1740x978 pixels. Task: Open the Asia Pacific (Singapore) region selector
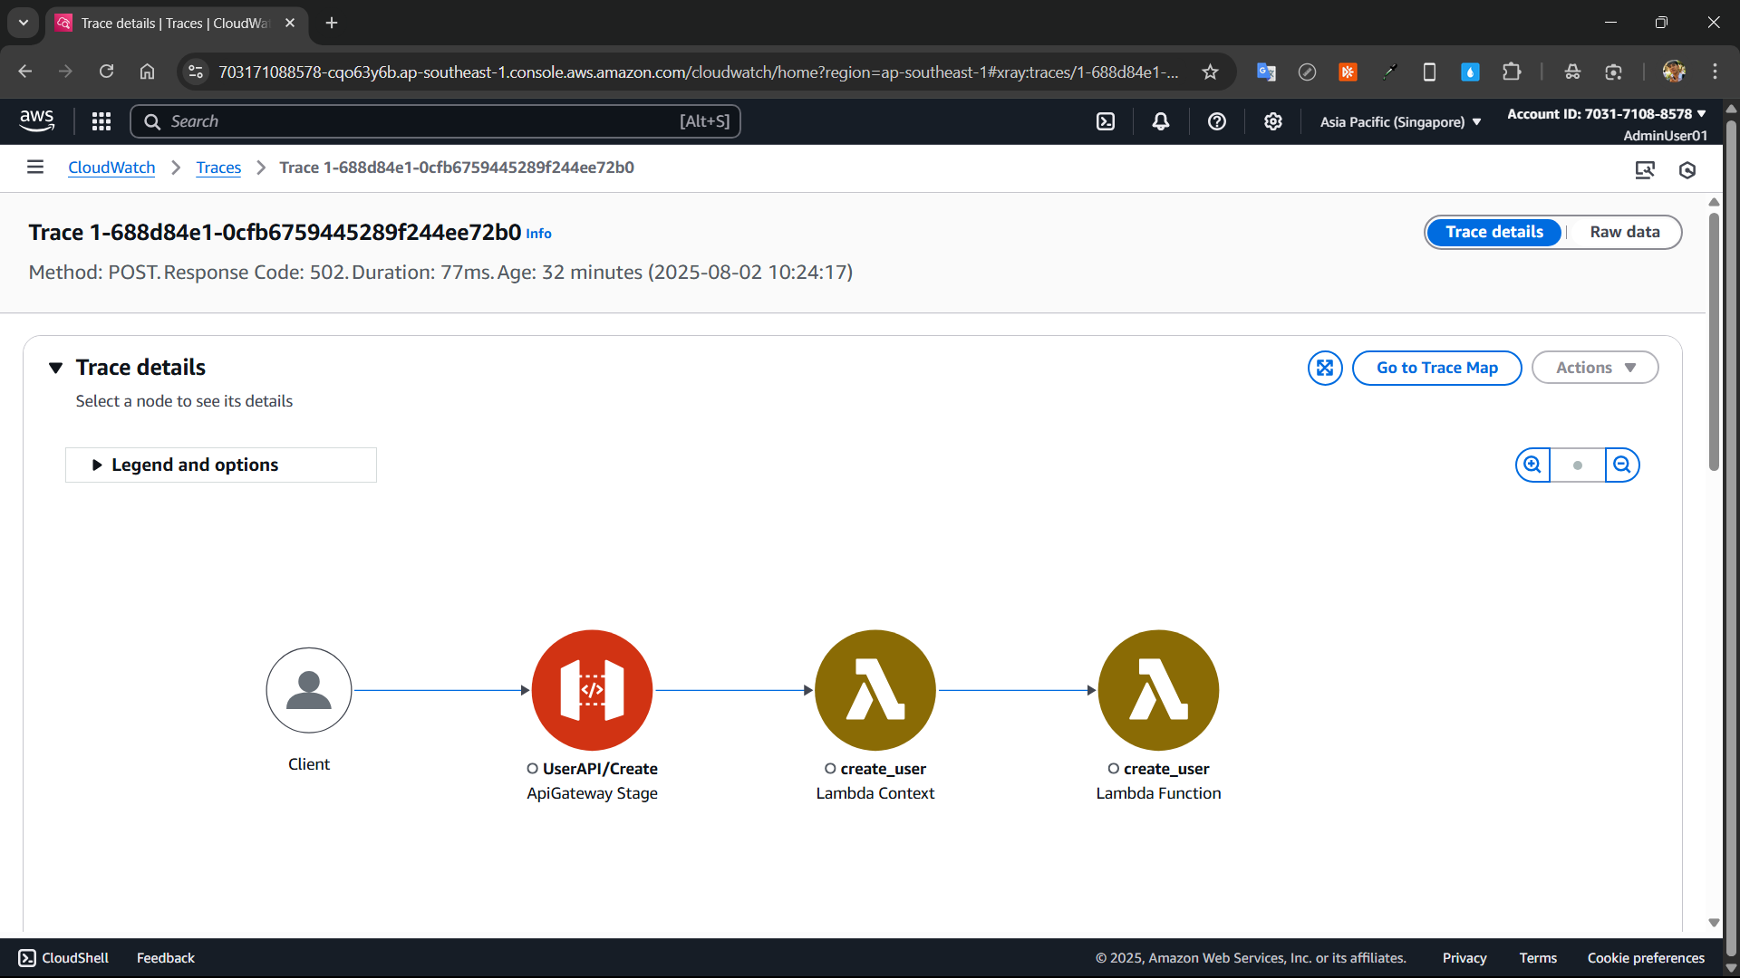(1400, 121)
